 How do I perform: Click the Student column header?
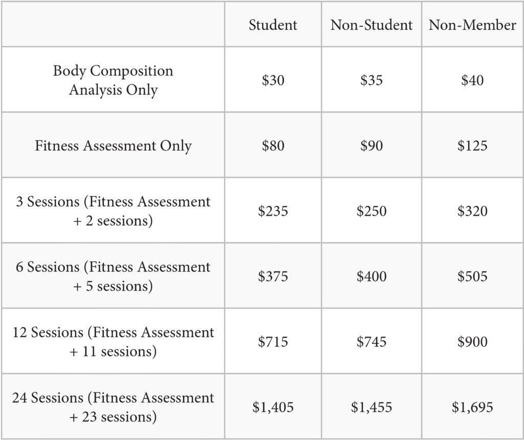click(273, 25)
